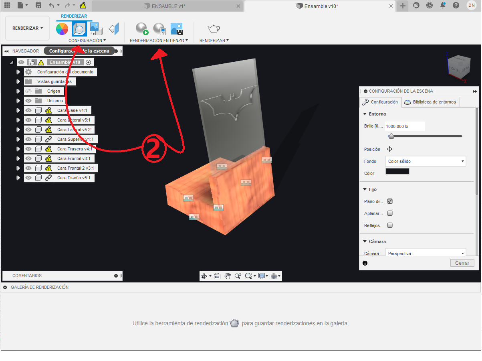Click the Look At navigation icon
482x361 pixels.
click(217, 276)
